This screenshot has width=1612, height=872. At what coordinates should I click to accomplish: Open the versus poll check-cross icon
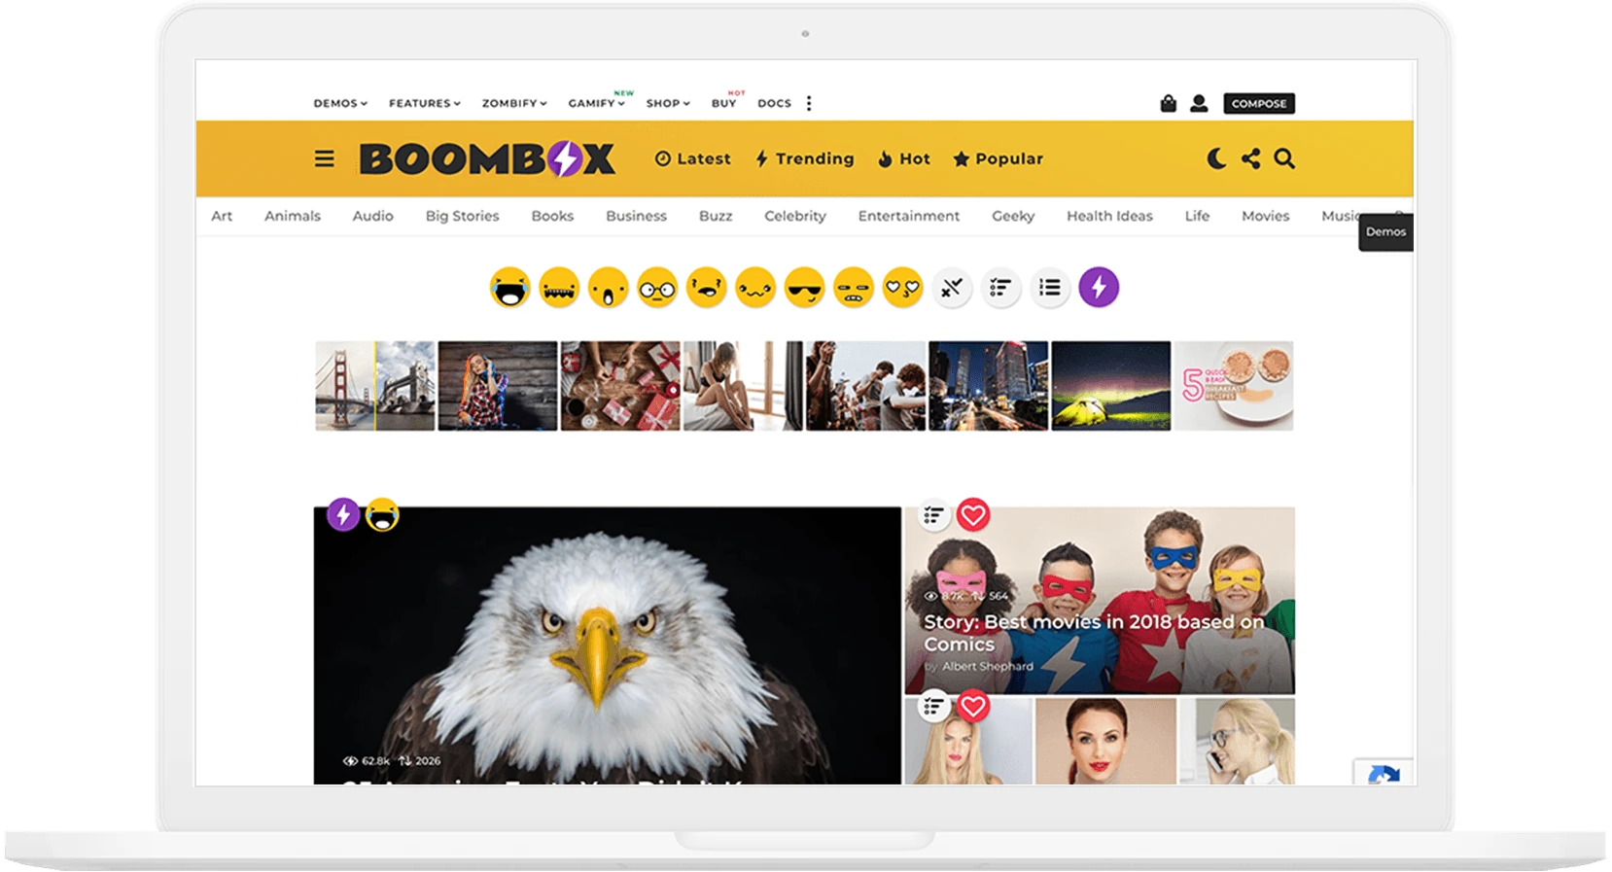(952, 288)
